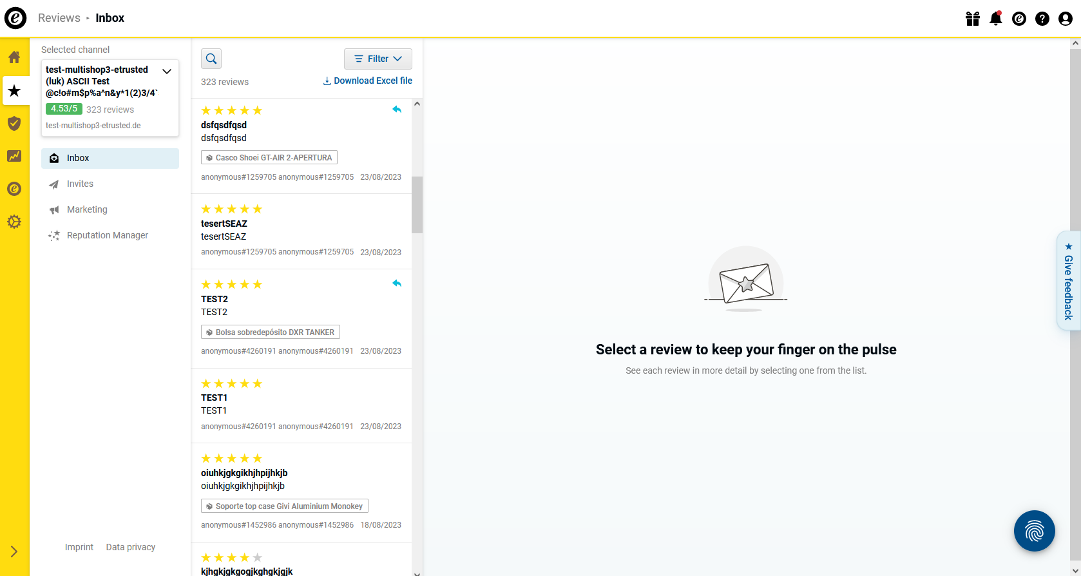Click Casco Shoei GT-AIR 2-APERTURA product tag

(x=269, y=158)
